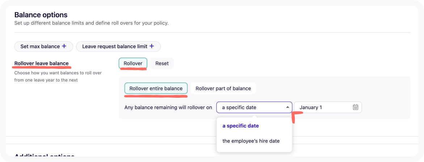
Task: Select the Reset toggle option
Action: (162, 64)
